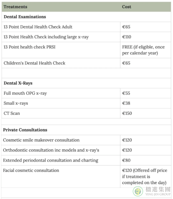Select Facial cosmetic consultation entry
173x199 pixels.
pos(31,170)
